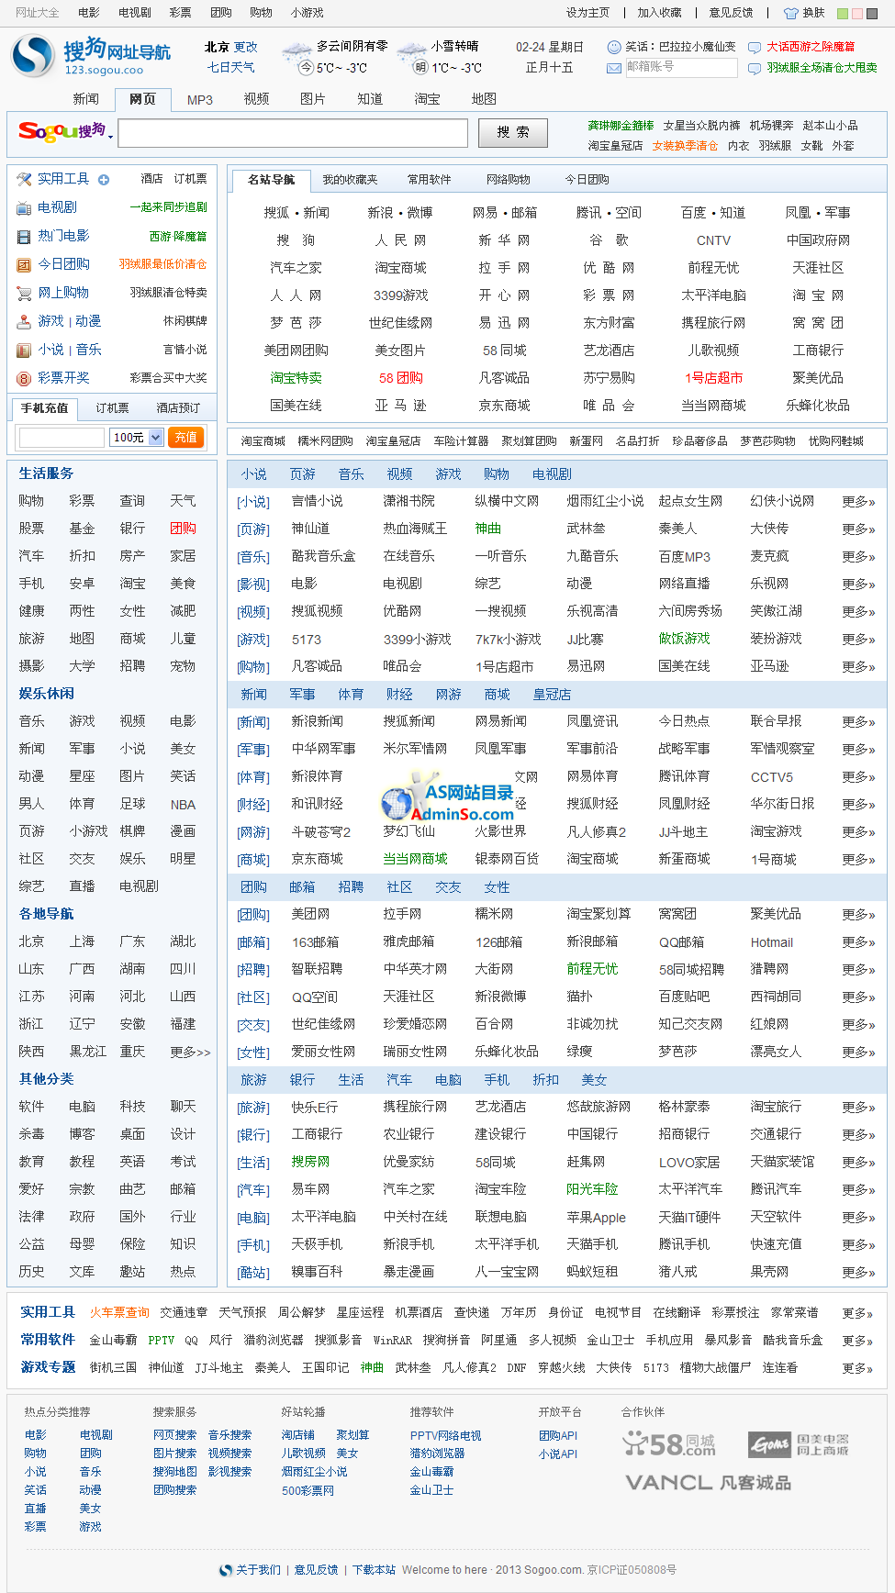The height and width of the screenshot is (1593, 895).
Task: Click 更改 to change the city
Action: pyautogui.click(x=245, y=47)
